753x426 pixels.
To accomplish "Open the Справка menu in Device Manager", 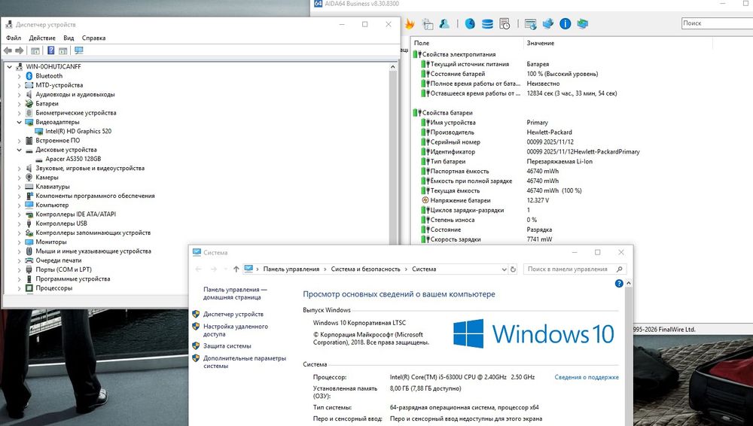I will [93, 38].
